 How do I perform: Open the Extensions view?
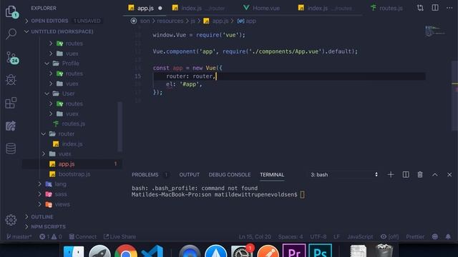[11, 103]
